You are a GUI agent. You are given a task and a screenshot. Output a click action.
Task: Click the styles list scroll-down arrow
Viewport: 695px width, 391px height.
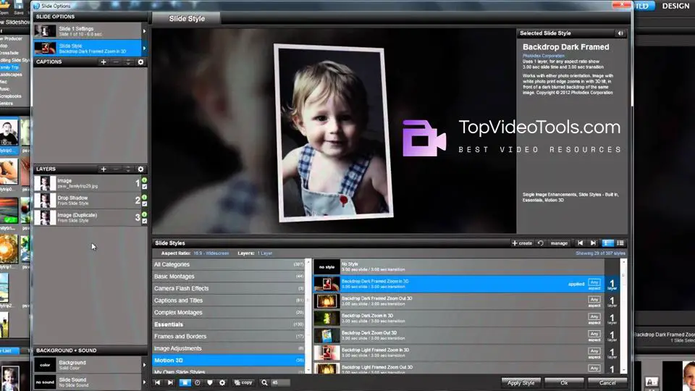pos(623,370)
